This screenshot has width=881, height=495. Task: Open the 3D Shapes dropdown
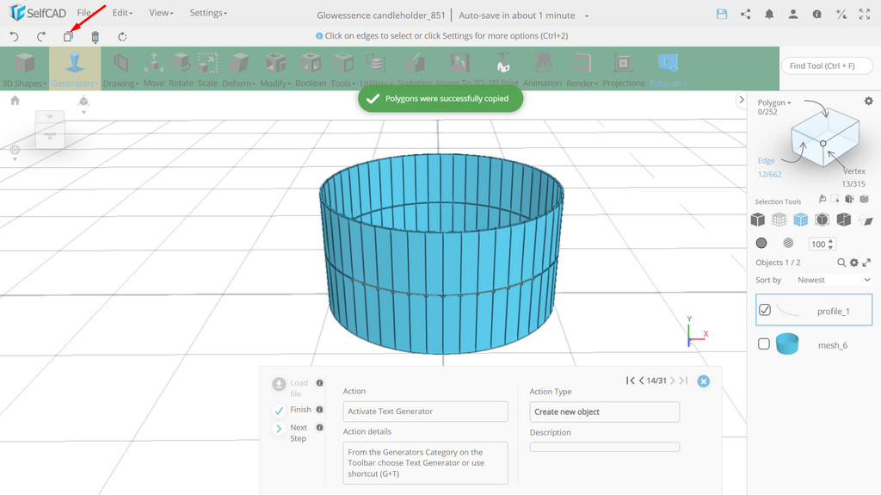click(x=24, y=70)
